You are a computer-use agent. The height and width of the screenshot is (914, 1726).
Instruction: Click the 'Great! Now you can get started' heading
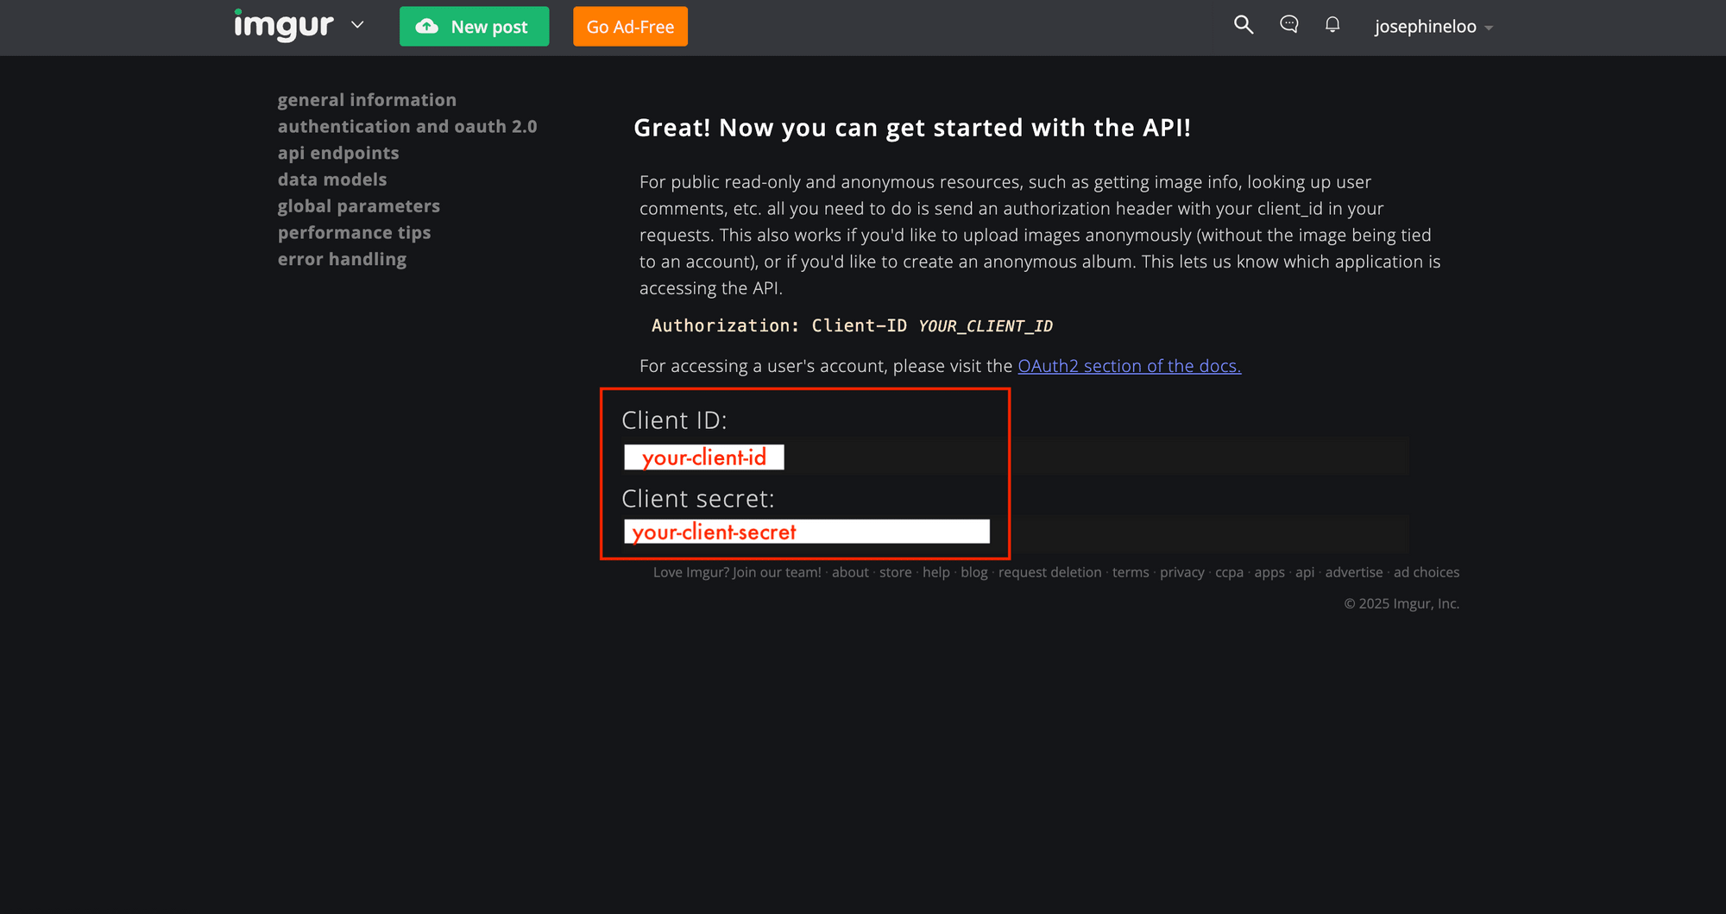912,128
